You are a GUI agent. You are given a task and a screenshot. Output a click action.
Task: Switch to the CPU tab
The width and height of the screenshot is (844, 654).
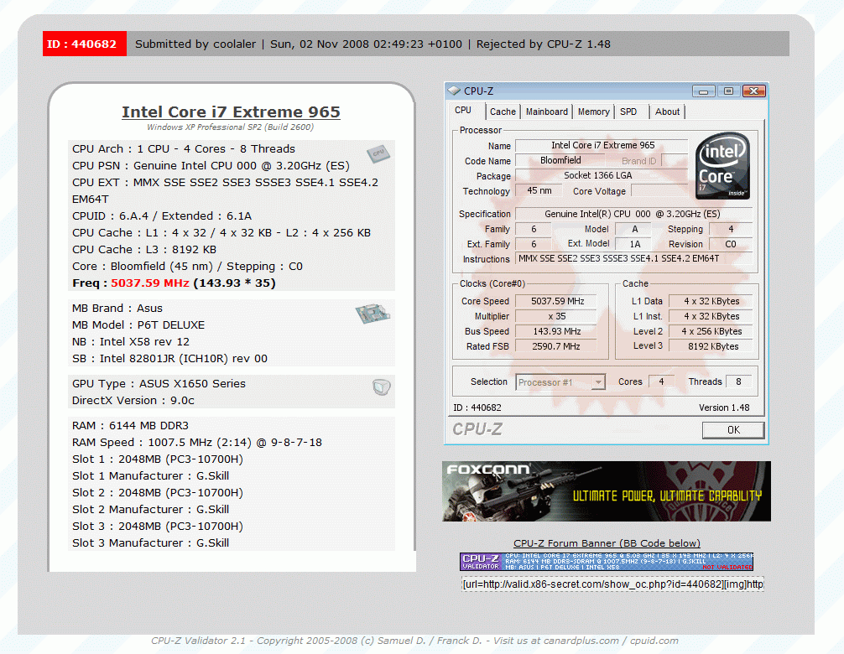[x=463, y=110]
